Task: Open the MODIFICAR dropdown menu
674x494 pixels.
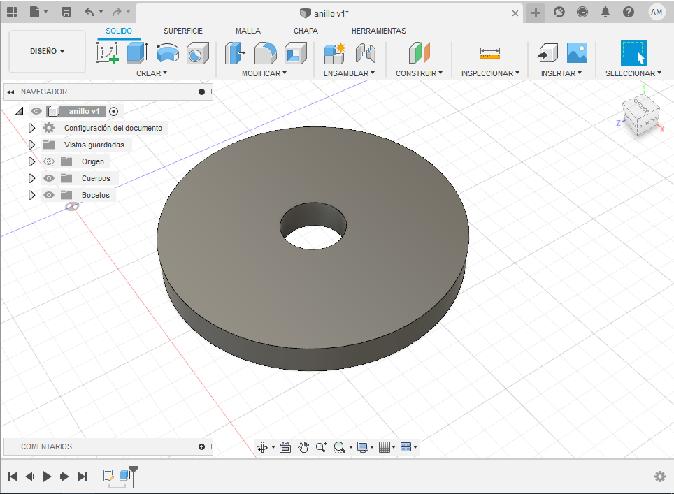Action: pos(264,73)
